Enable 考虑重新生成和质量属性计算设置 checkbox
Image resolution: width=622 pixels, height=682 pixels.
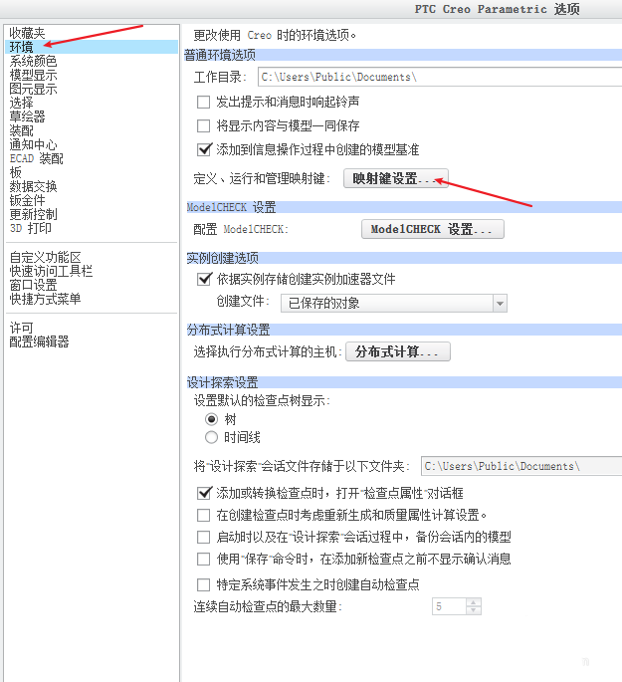203,516
